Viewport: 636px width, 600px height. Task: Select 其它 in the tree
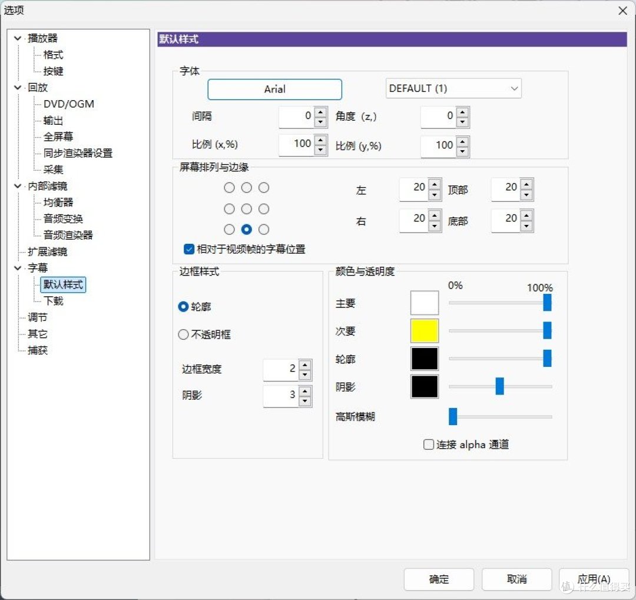(37, 334)
